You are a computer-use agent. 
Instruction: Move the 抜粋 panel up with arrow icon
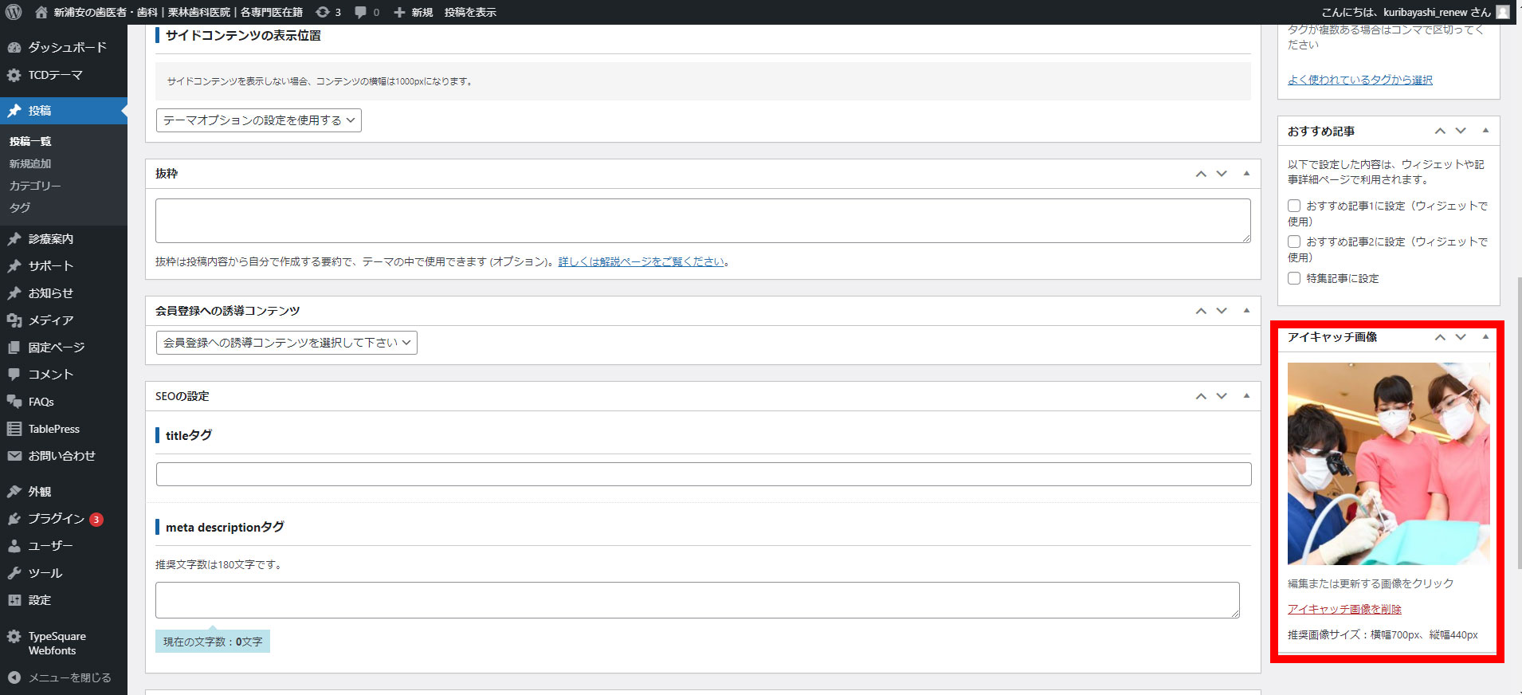click(x=1201, y=174)
